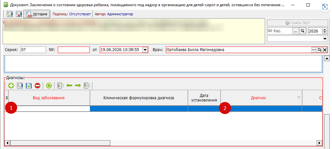
Task: Open the Диагноз column filter triangle
Action: pos(299,98)
